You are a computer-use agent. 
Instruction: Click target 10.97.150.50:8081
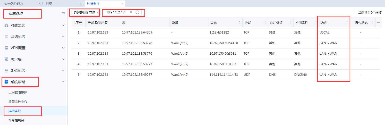pos(223,54)
